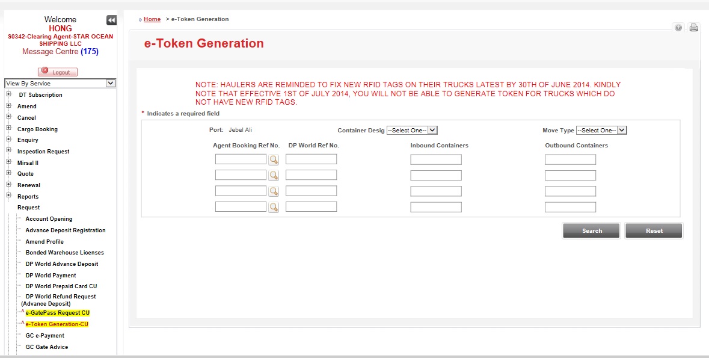The height and width of the screenshot is (358, 709).
Task: Expand the Inspection Request tree node
Action: (x=8, y=151)
